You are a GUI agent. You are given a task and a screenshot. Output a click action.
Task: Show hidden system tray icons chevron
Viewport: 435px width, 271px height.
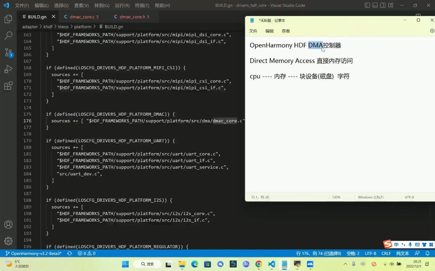(345, 264)
